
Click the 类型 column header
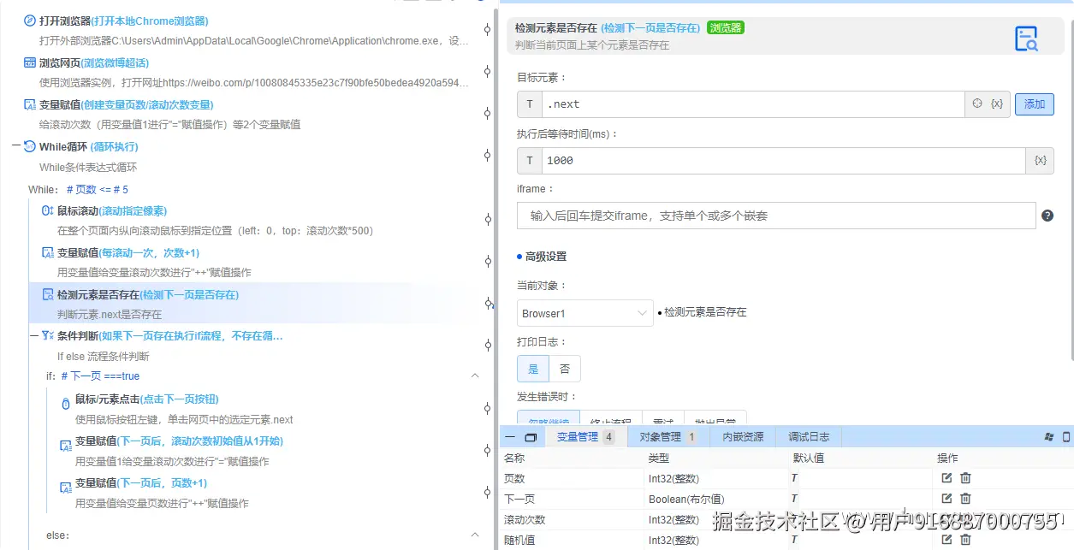pyautogui.click(x=659, y=458)
